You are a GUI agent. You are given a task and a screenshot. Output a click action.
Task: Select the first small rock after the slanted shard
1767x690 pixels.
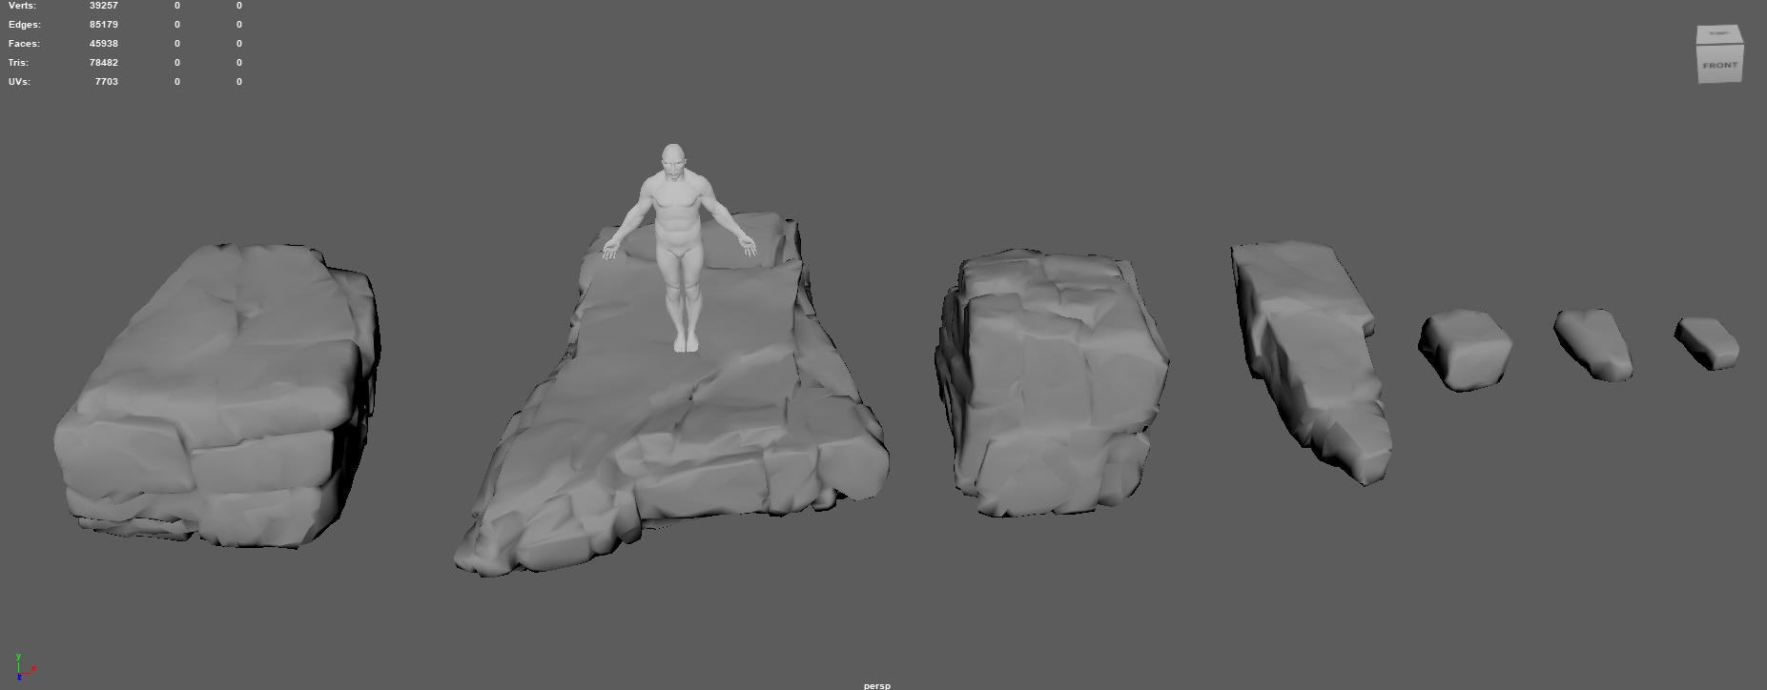coord(1465,351)
